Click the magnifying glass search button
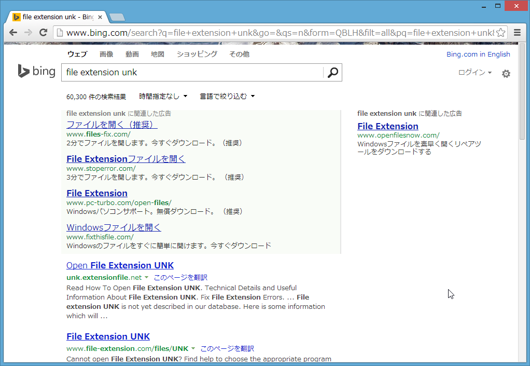 click(332, 72)
